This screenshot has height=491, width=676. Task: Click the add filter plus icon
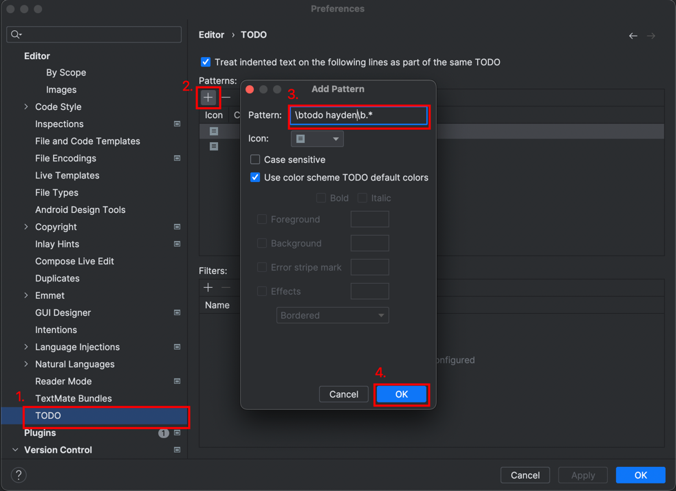[208, 288]
